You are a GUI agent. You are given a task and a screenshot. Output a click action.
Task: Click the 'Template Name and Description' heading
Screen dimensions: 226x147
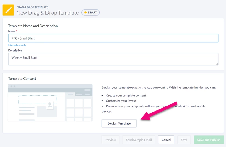click(x=33, y=26)
